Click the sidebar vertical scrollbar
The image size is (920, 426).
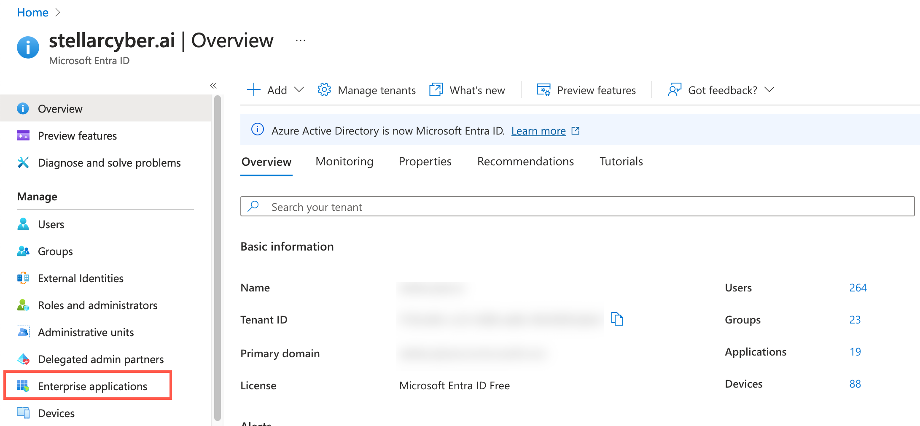217,257
